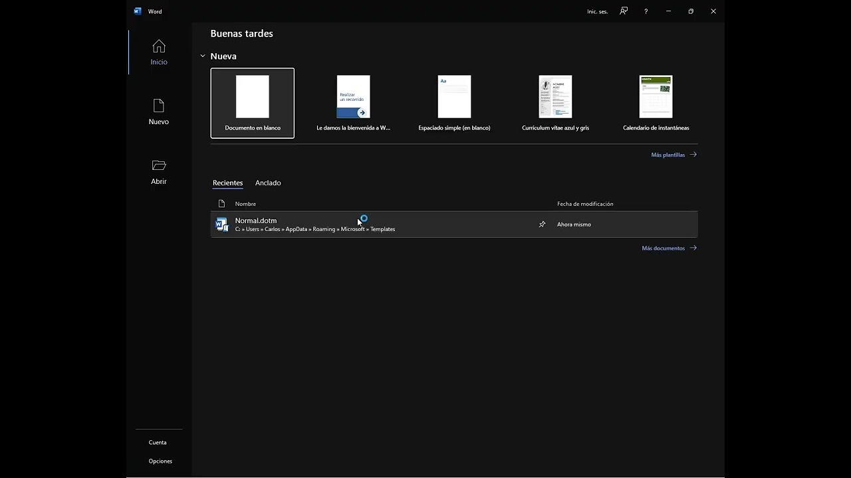The image size is (851, 478).
Task: Click the file type column header icon
Action: click(222, 204)
